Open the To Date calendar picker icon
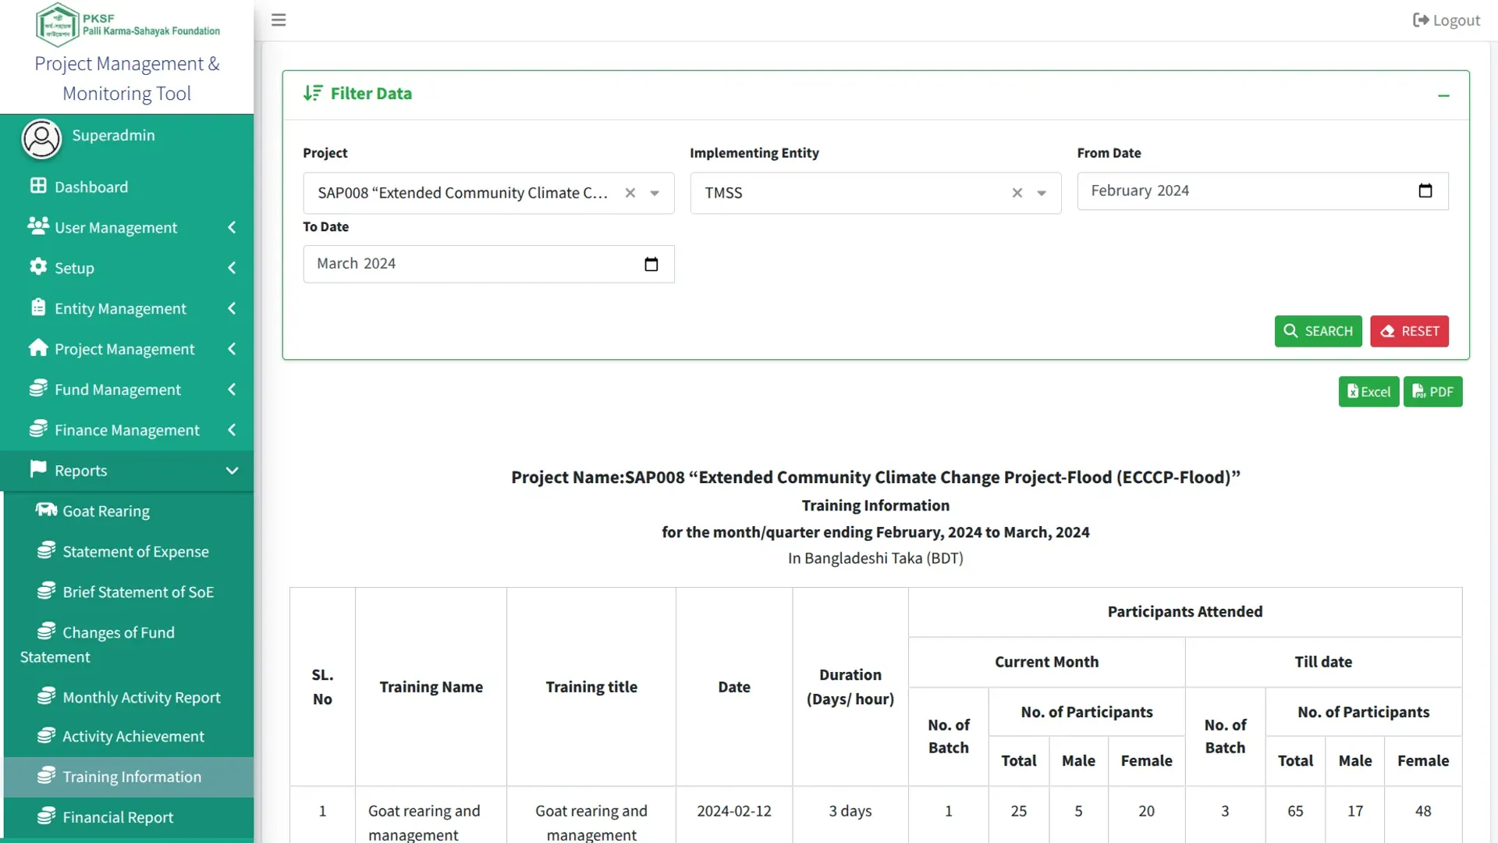 pos(651,265)
